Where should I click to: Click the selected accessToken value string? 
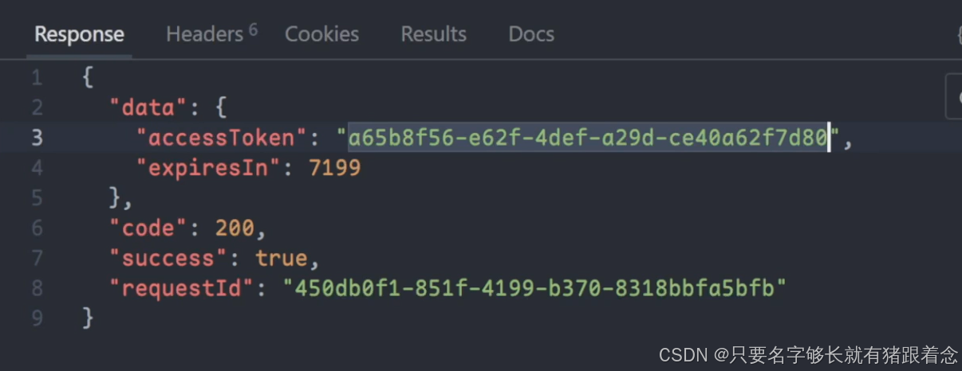coord(587,138)
